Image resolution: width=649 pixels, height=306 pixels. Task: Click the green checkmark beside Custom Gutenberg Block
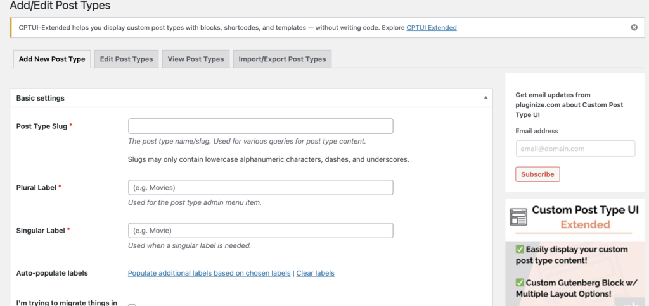coord(520,283)
